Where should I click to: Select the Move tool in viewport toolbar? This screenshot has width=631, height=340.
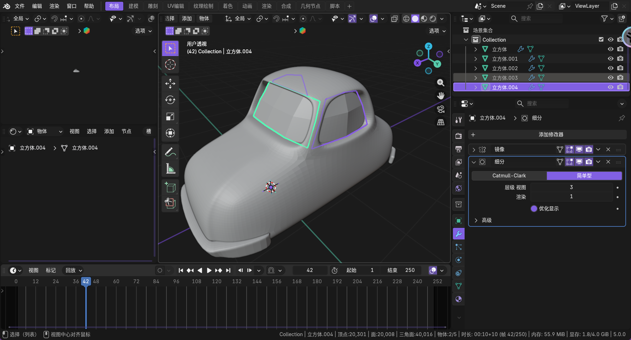coord(170,83)
